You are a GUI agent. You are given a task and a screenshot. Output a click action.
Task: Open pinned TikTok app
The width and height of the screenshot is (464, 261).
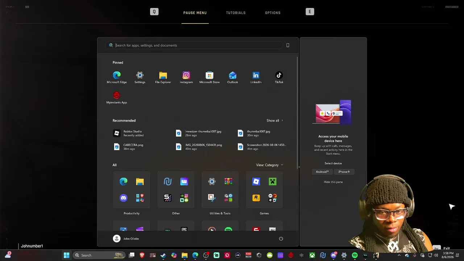click(279, 78)
